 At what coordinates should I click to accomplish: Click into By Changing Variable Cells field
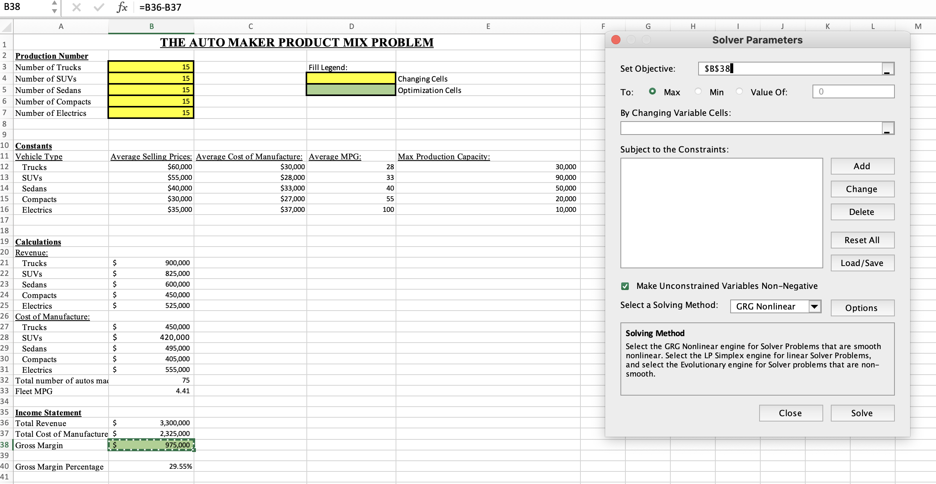tap(751, 128)
